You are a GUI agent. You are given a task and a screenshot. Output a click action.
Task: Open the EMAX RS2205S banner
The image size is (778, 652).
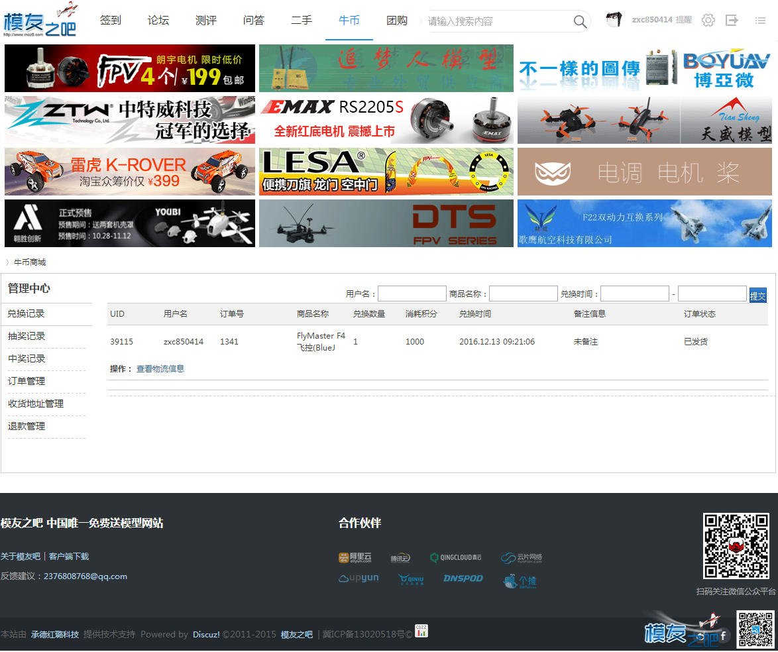[x=386, y=119]
